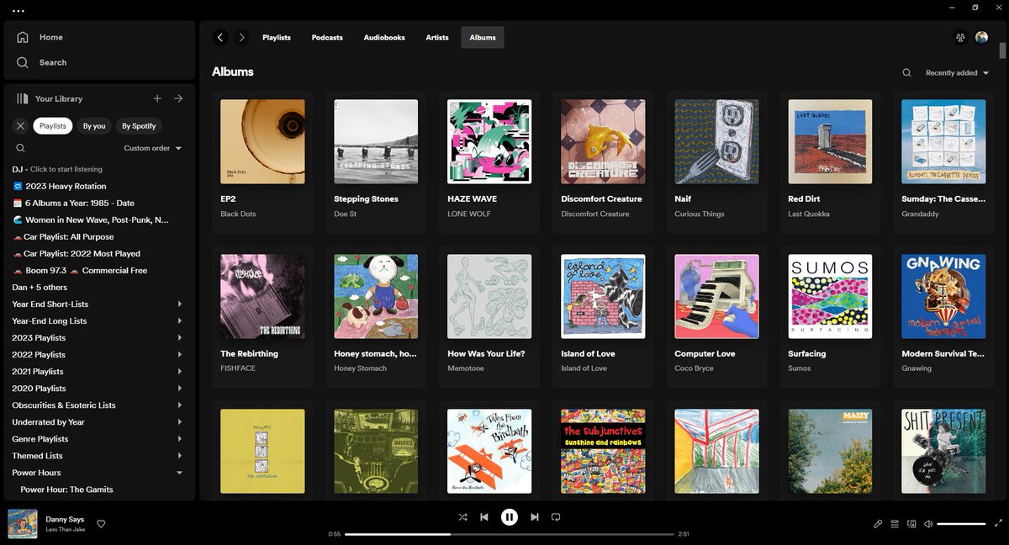Collapse the Your Library panel
1009x545 pixels.
[x=50, y=98]
